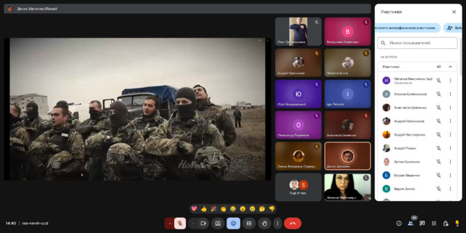Open more actions for Богдан Вященко
This screenshot has width=466, height=233.
point(450,175)
